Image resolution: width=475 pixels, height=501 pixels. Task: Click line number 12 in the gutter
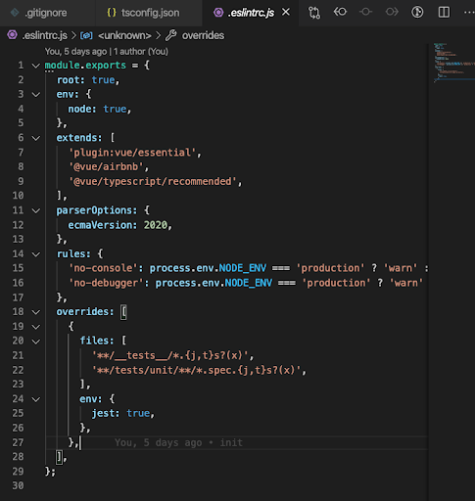click(x=18, y=225)
